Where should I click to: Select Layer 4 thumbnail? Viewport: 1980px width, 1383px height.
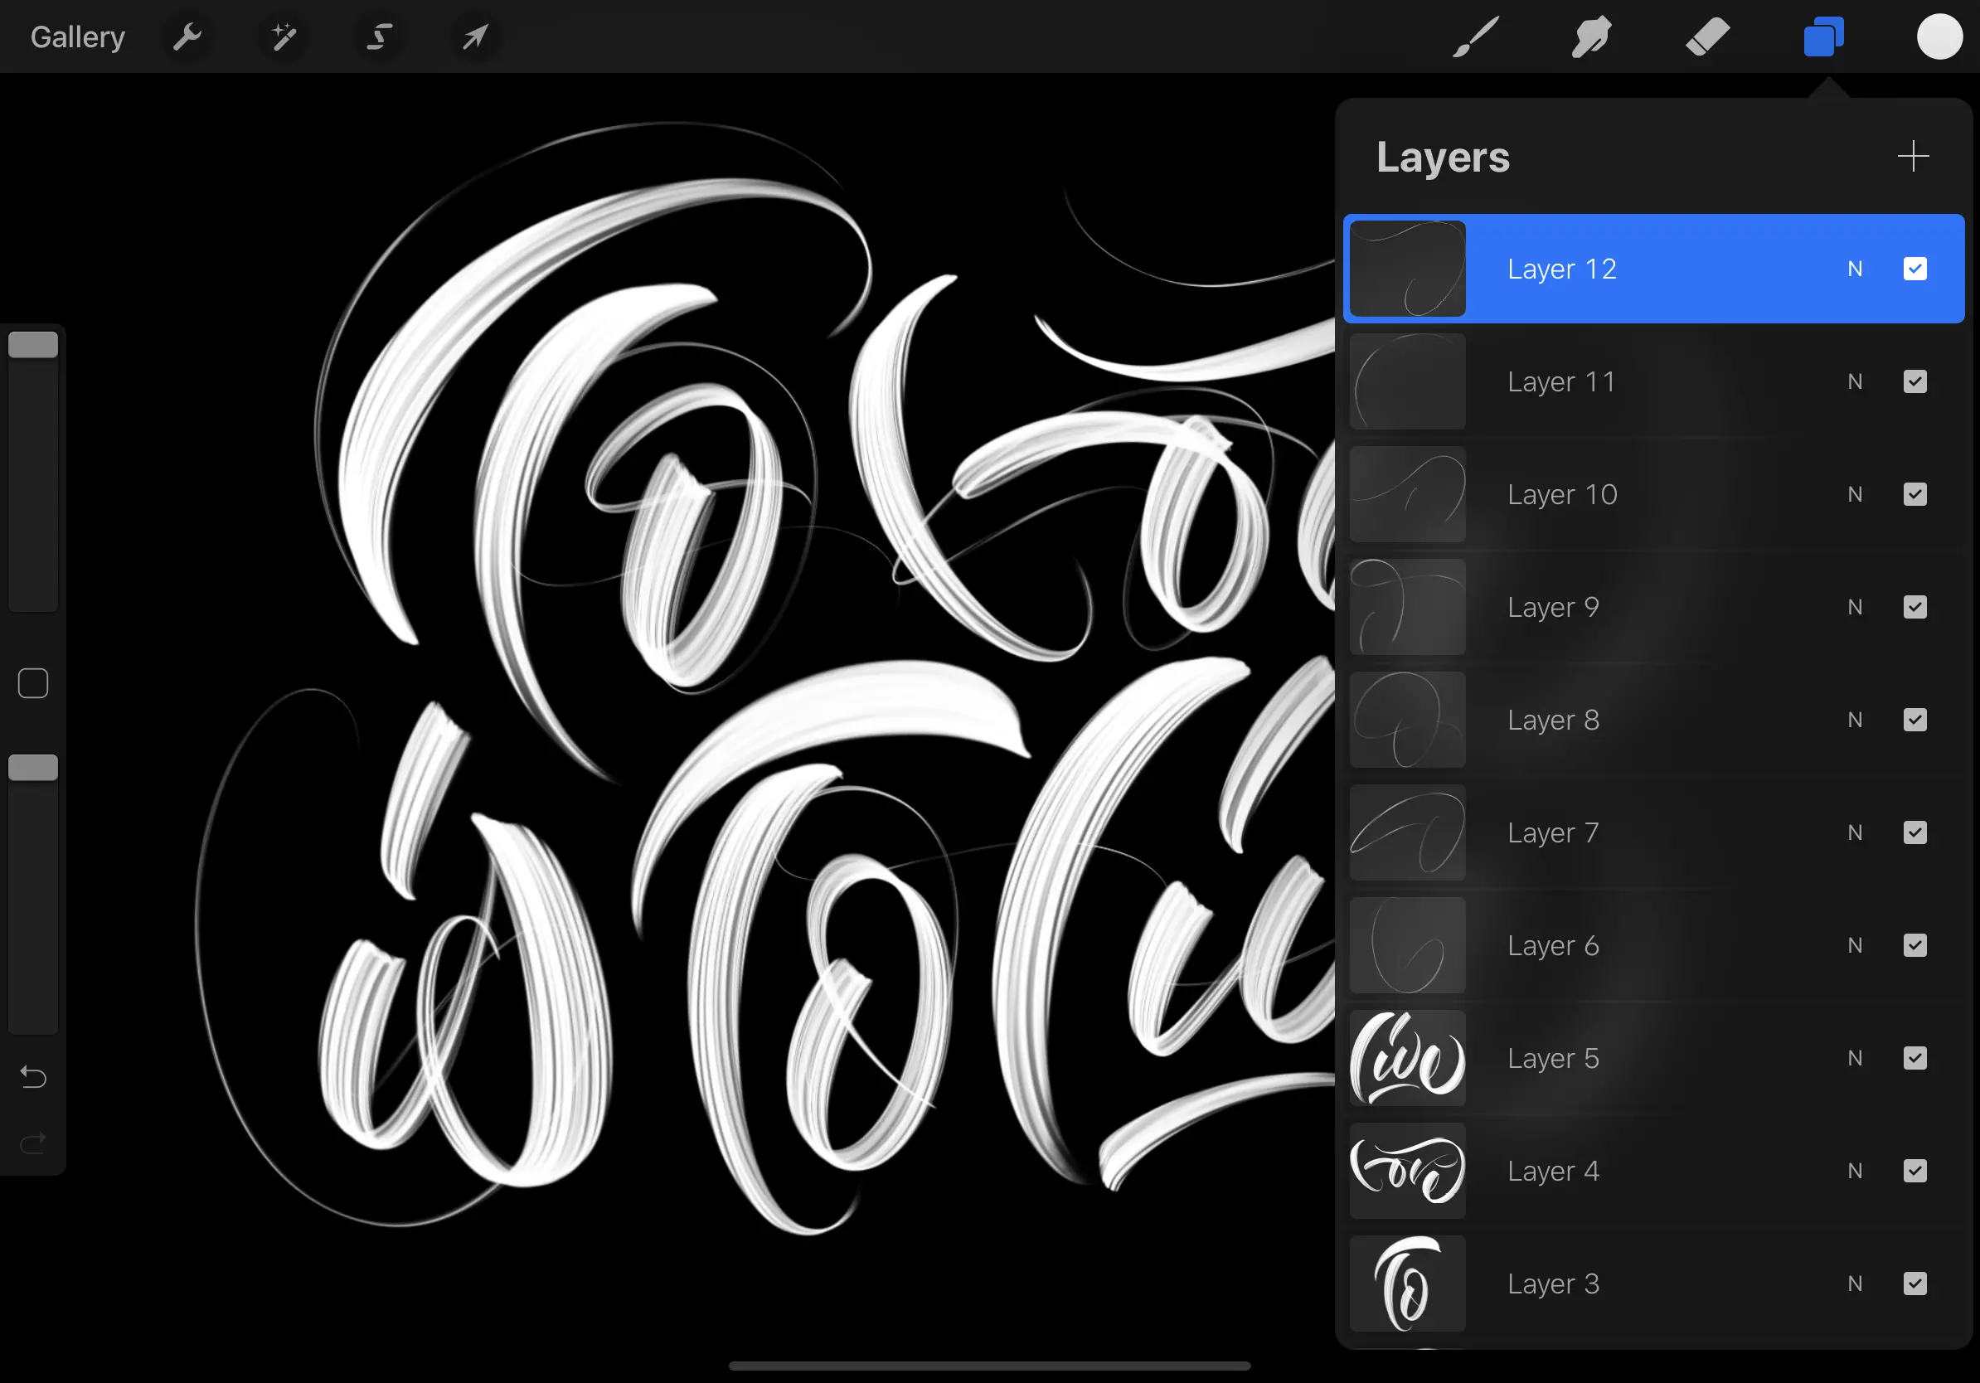coord(1407,1171)
